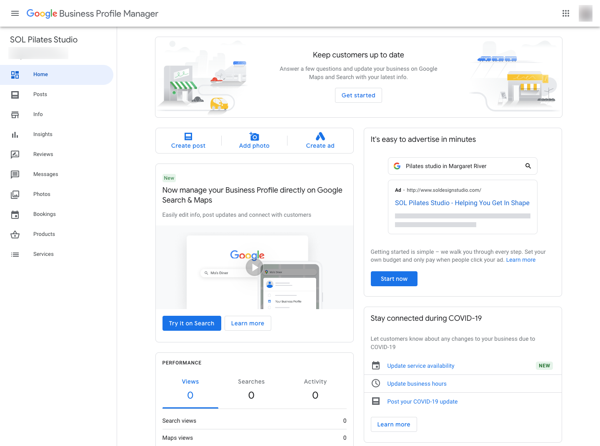Open Insights in the sidebar
The image size is (600, 446).
pyautogui.click(x=57, y=134)
